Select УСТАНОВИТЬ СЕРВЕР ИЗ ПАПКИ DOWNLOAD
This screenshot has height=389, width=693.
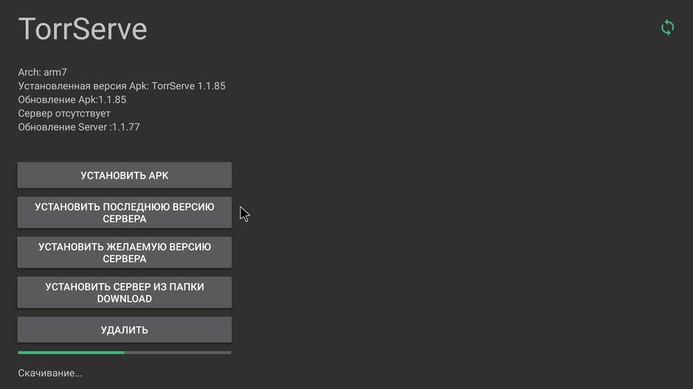[124, 293]
